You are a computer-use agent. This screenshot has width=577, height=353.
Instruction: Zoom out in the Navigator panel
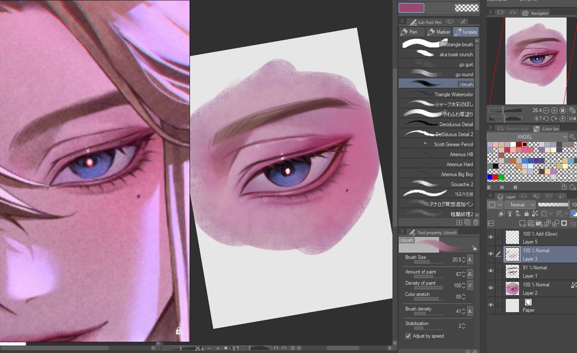pyautogui.click(x=546, y=110)
